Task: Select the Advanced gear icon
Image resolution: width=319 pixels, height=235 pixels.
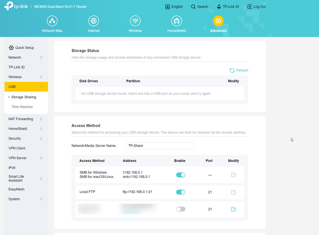Action: [218, 21]
